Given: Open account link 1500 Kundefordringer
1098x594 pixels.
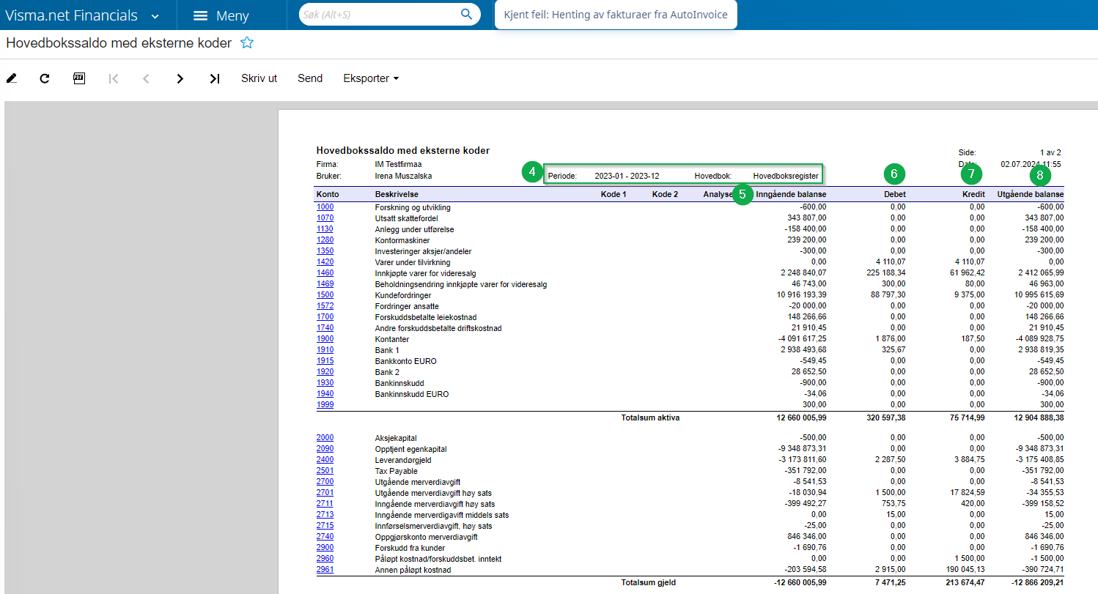Looking at the screenshot, I should (325, 295).
